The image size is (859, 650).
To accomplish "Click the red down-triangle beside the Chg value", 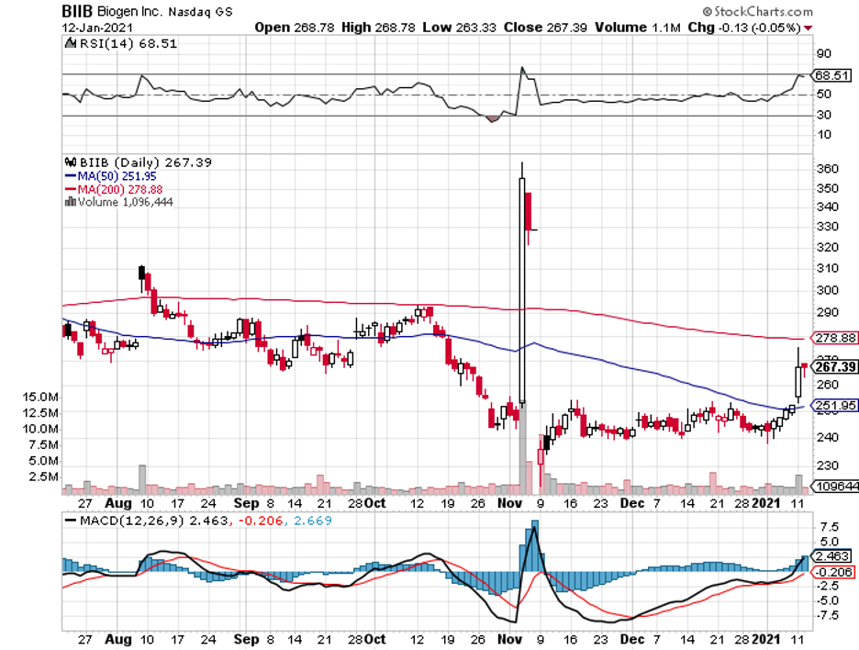I will click(x=808, y=28).
